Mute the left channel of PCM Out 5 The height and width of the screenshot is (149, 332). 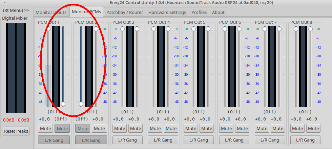click(x=191, y=128)
